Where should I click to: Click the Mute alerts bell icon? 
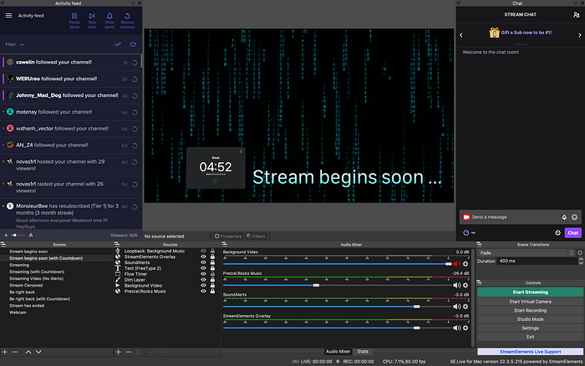(x=109, y=16)
